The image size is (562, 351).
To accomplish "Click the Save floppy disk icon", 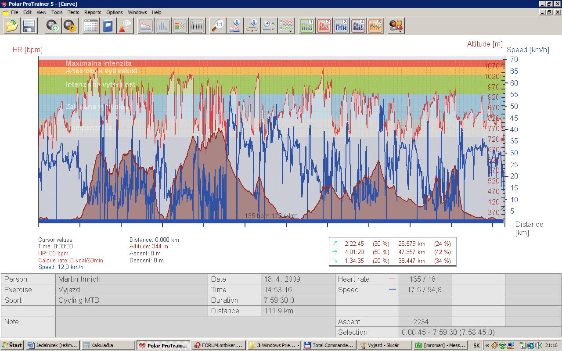I will pos(29,26).
